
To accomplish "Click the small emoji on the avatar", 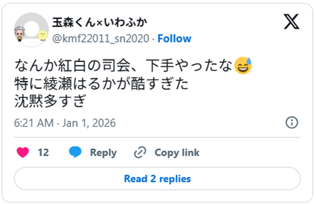I will (42, 35).
